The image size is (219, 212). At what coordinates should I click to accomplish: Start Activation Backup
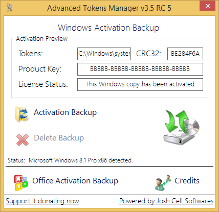click(65, 112)
